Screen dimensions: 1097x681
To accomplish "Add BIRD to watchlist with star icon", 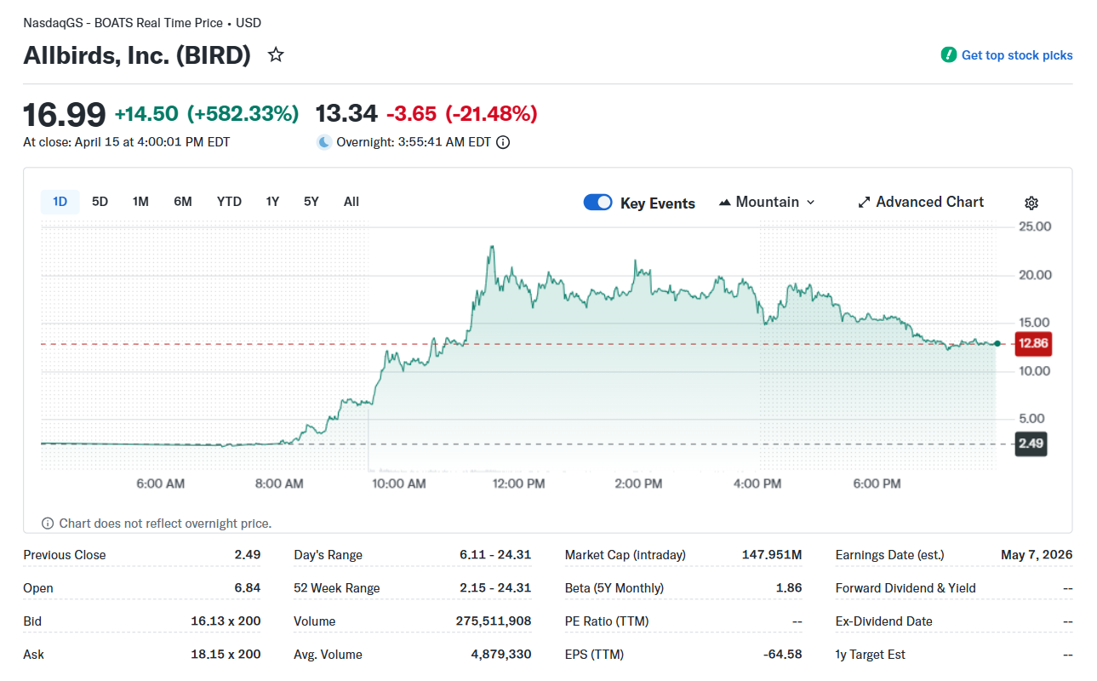I will pos(276,55).
